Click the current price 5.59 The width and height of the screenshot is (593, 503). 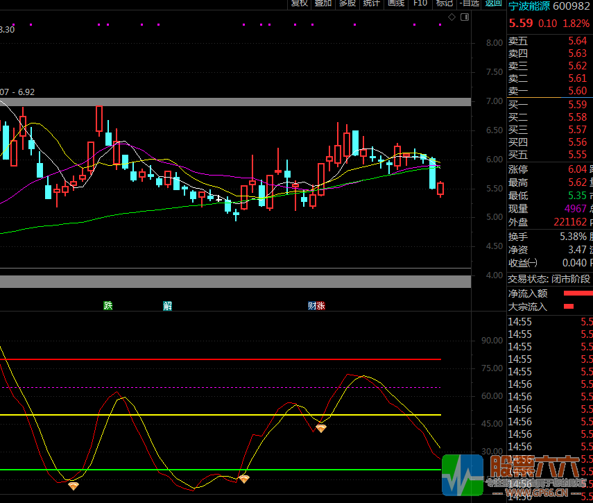521,24
